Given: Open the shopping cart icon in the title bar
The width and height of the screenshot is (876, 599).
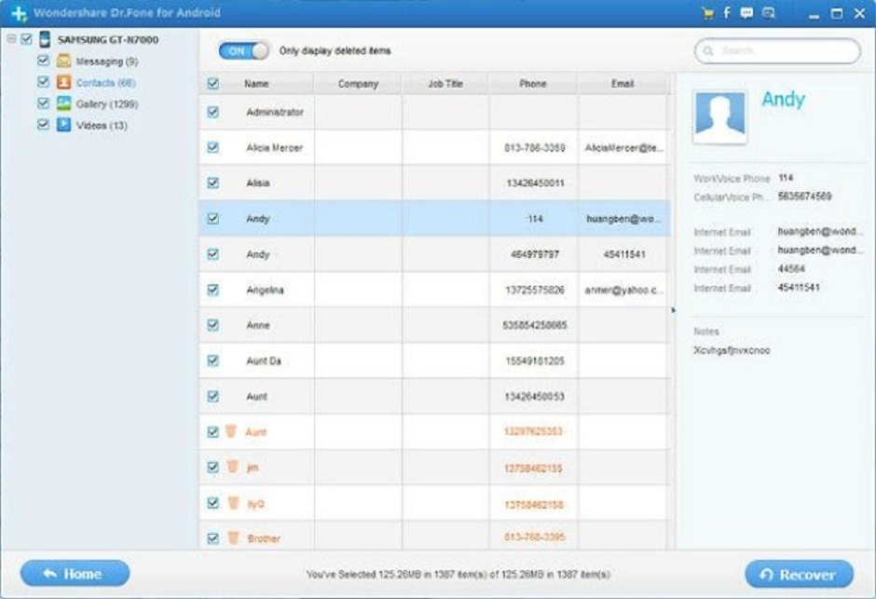Looking at the screenshot, I should (x=710, y=13).
